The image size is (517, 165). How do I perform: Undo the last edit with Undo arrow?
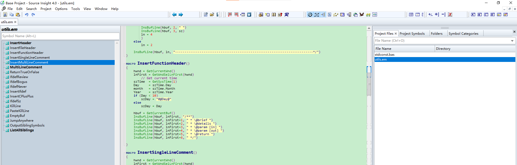tap(26, 15)
